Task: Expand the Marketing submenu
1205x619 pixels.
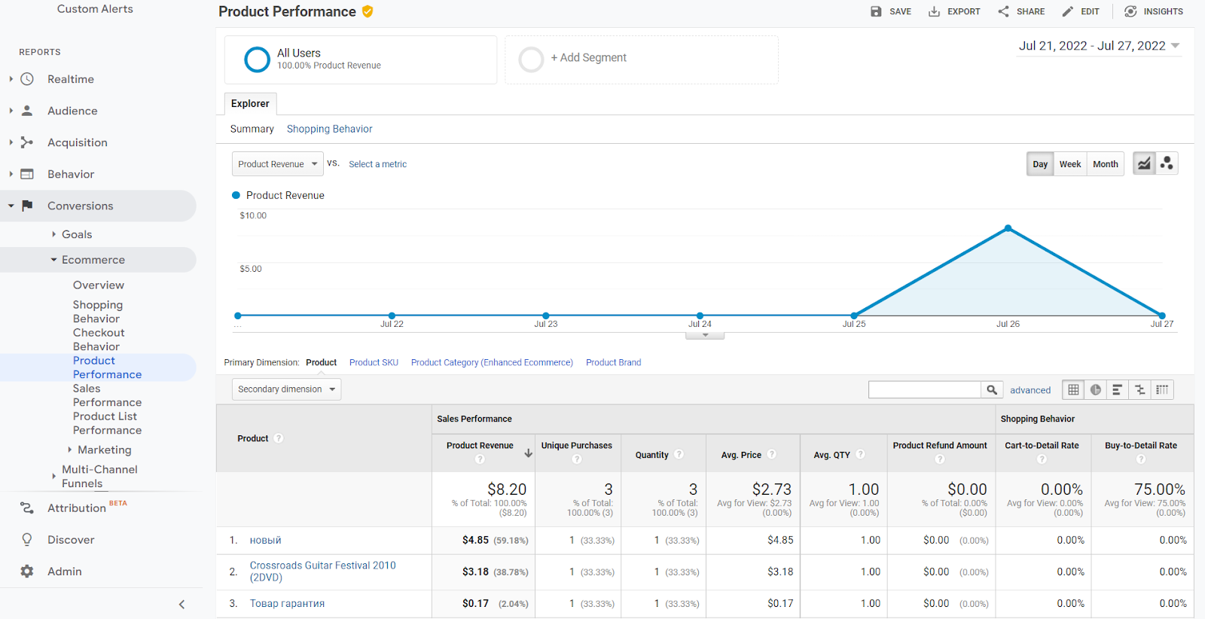Action: (69, 450)
